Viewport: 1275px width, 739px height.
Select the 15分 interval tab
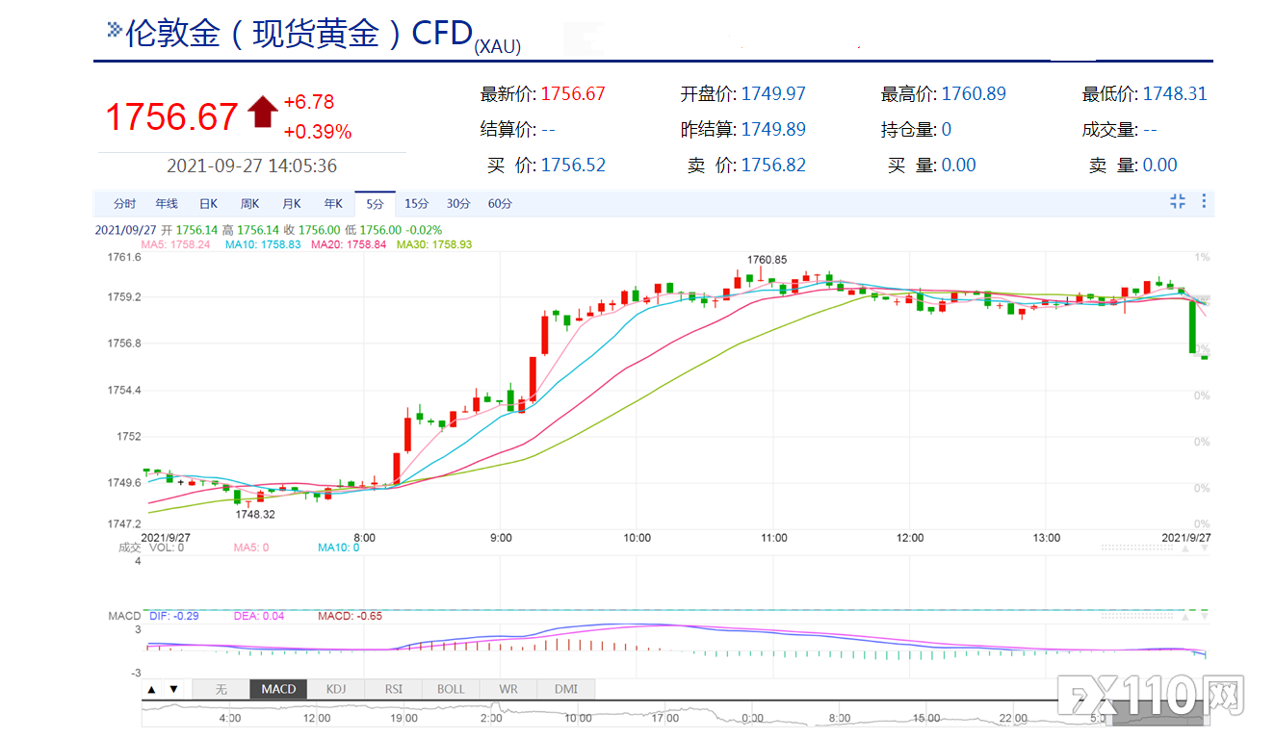coord(417,204)
